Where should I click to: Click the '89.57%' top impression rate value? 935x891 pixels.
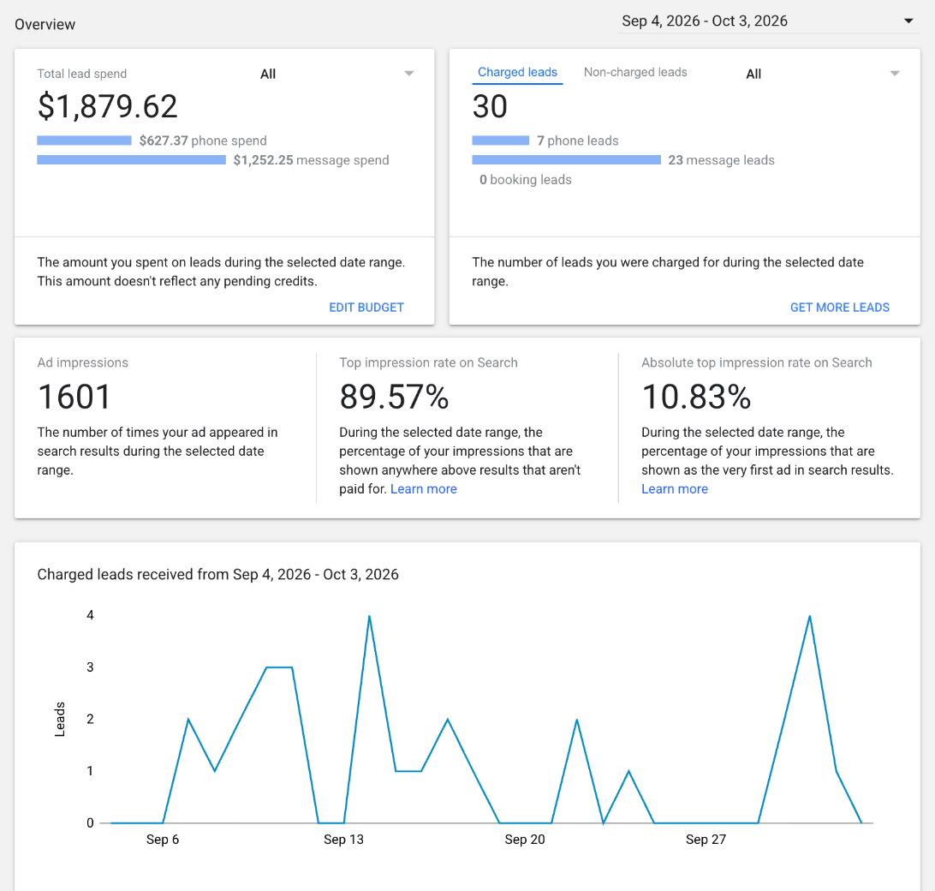click(394, 397)
